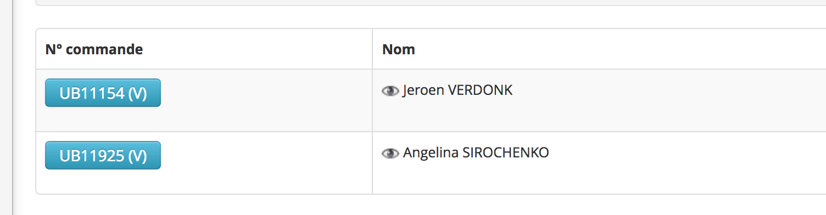Select the Angelina SIROCHENKO customer name

(476, 153)
